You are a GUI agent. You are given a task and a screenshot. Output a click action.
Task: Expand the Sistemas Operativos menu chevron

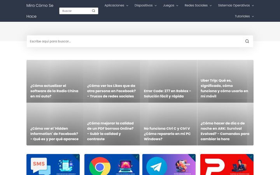tap(253, 5)
